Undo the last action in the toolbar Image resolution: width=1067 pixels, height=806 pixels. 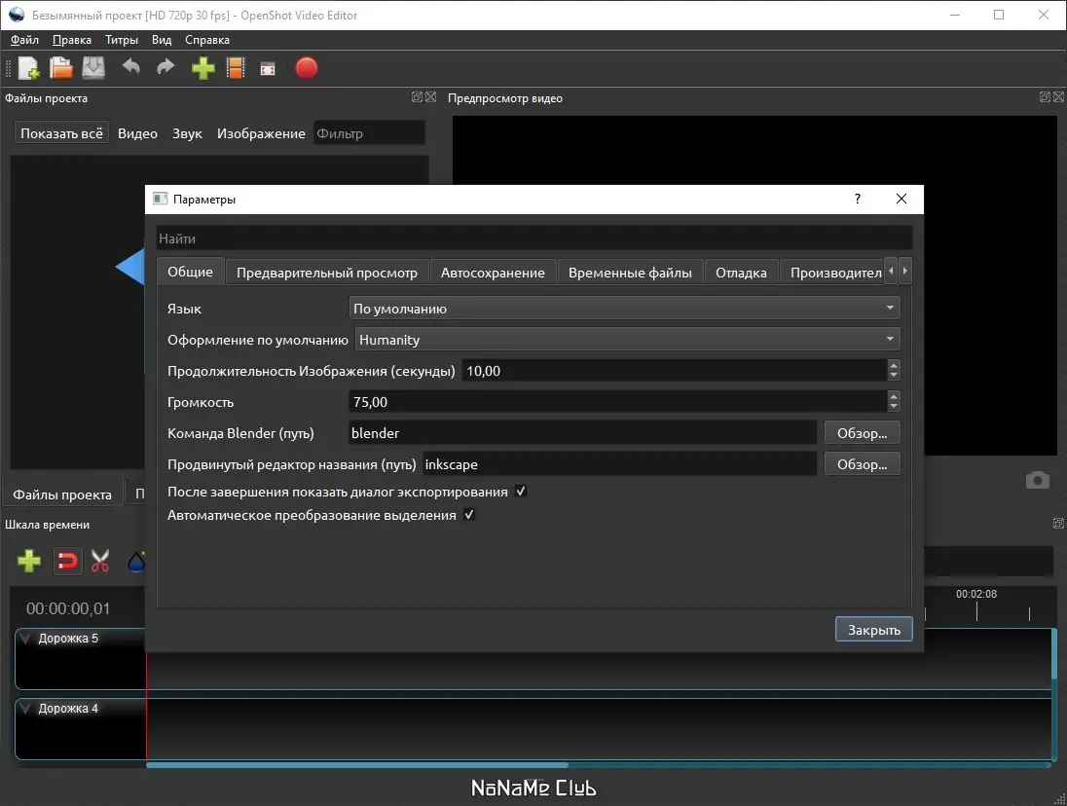pyautogui.click(x=130, y=67)
